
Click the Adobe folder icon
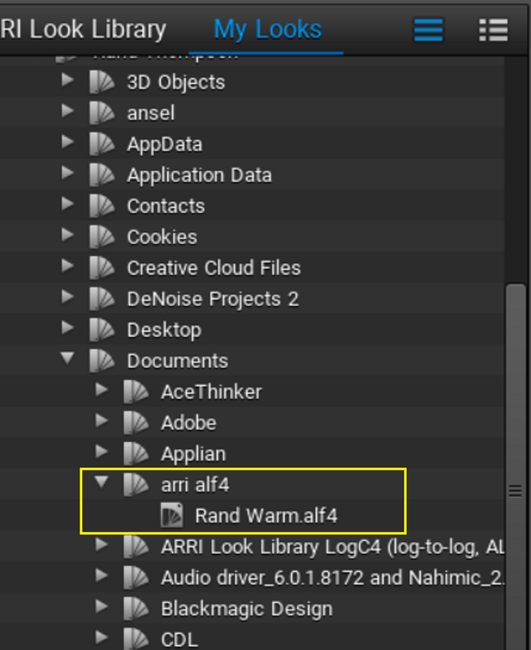click(136, 422)
